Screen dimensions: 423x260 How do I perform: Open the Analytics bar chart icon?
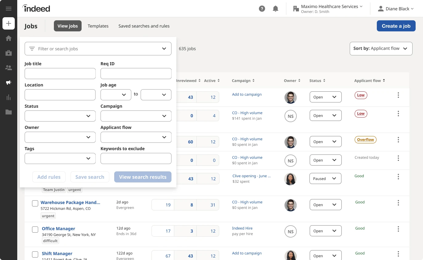(9, 97)
